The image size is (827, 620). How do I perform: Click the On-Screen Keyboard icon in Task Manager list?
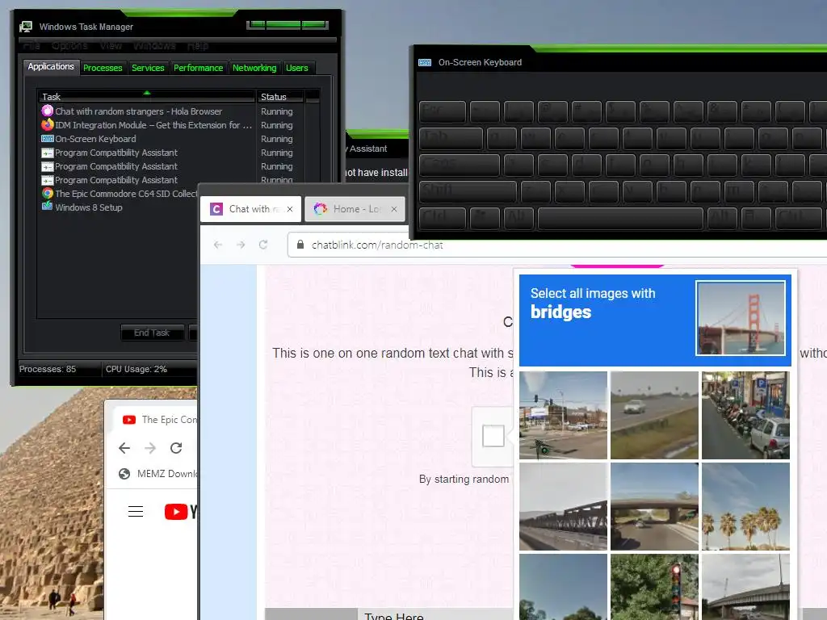pos(48,139)
